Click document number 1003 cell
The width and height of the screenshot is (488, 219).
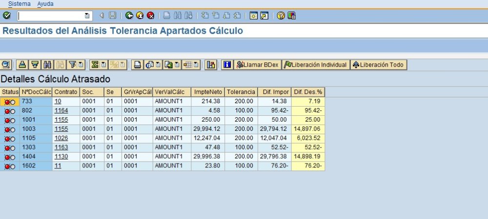pyautogui.click(x=36, y=129)
